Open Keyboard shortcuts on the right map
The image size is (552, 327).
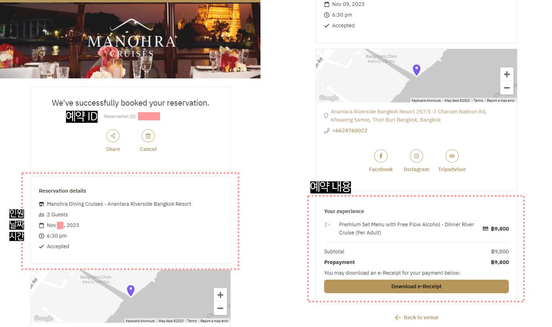coord(426,101)
